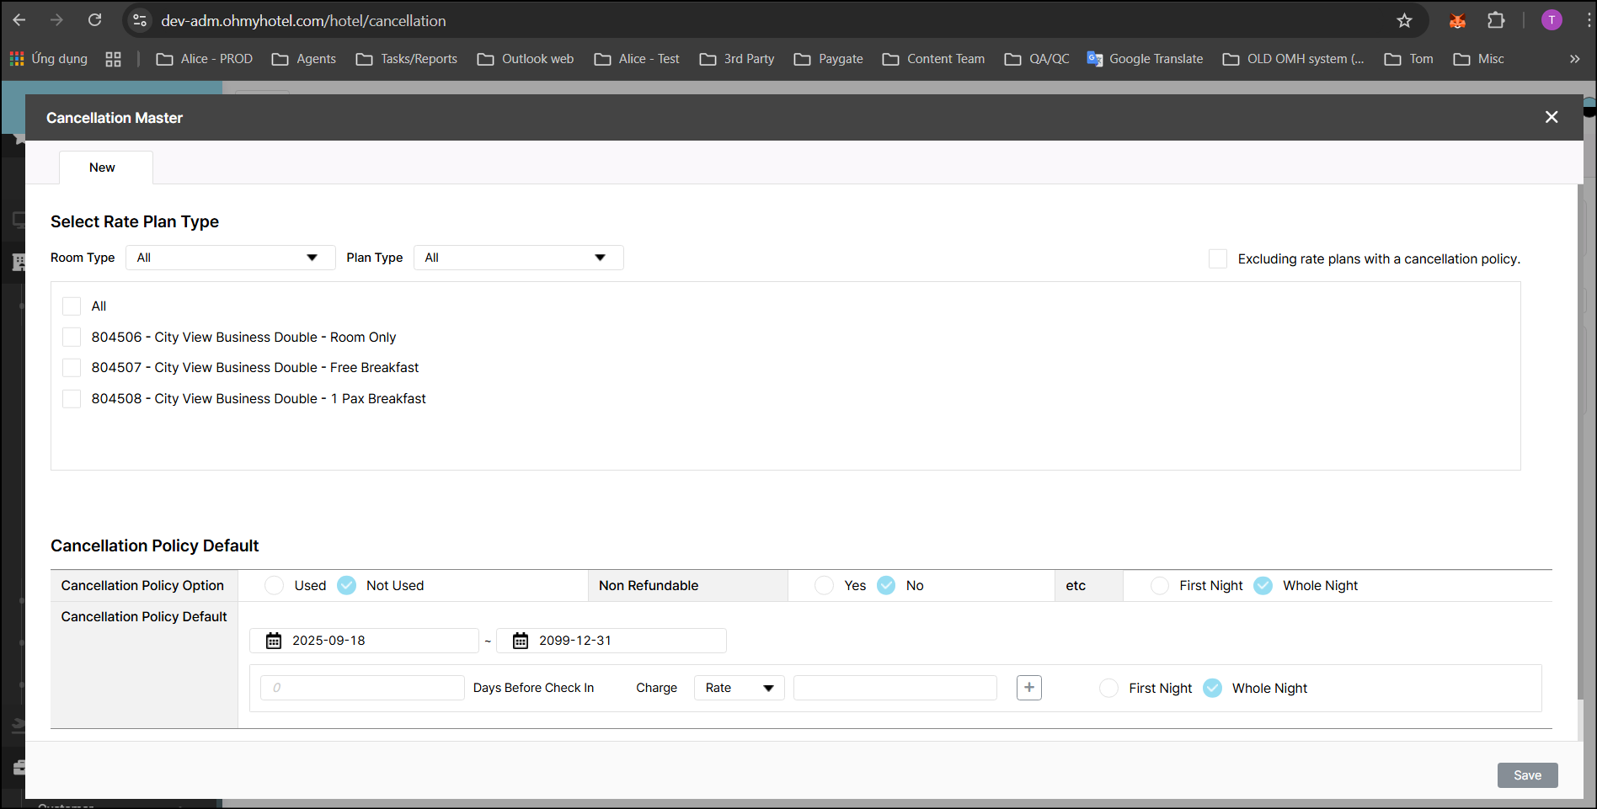This screenshot has height=809, width=1597.
Task: Select the Used cancellation policy option
Action: (275, 586)
